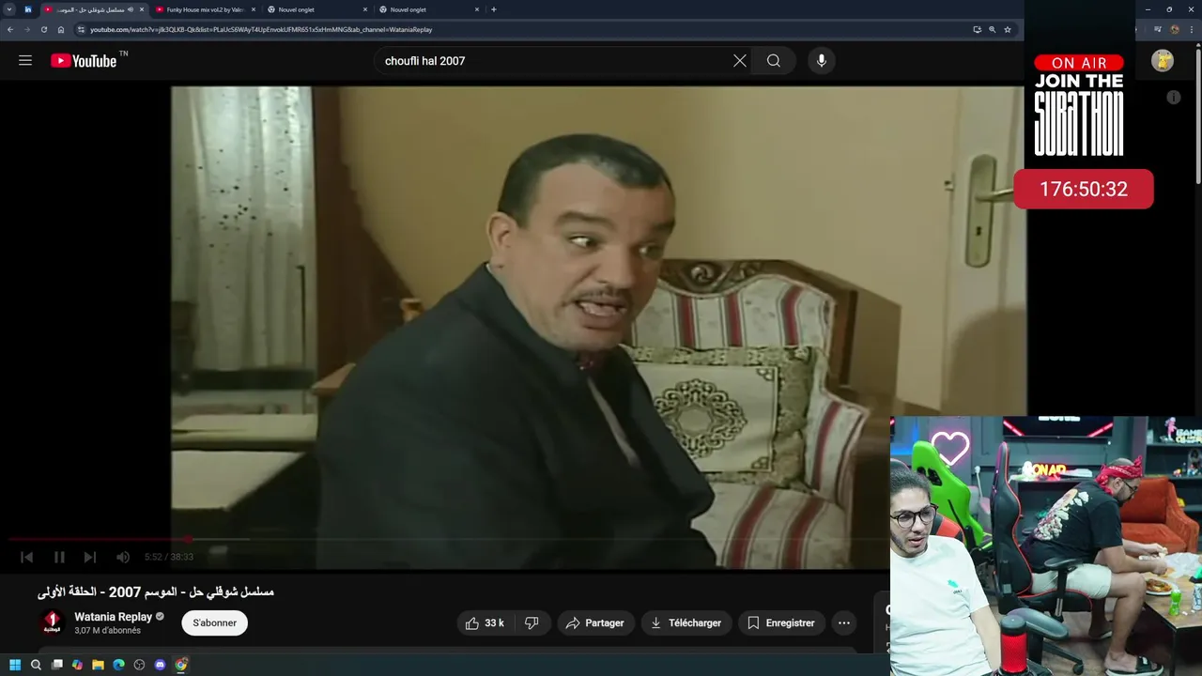
Task: Click the Télécharger download button
Action: pyautogui.click(x=686, y=622)
